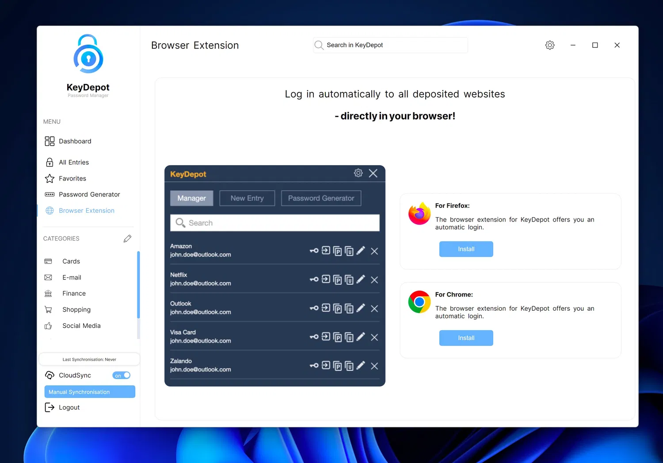
Task: Edit the Netflix entry with pencil
Action: (361, 279)
